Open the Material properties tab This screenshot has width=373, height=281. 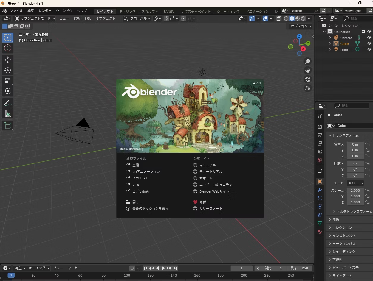pyautogui.click(x=320, y=232)
